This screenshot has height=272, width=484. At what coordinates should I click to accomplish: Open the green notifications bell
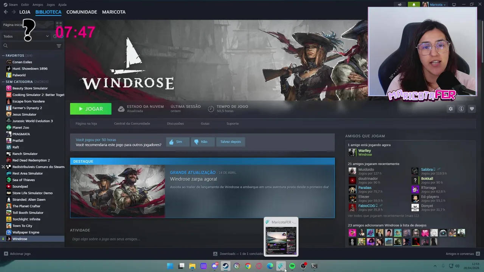pyautogui.click(x=414, y=5)
